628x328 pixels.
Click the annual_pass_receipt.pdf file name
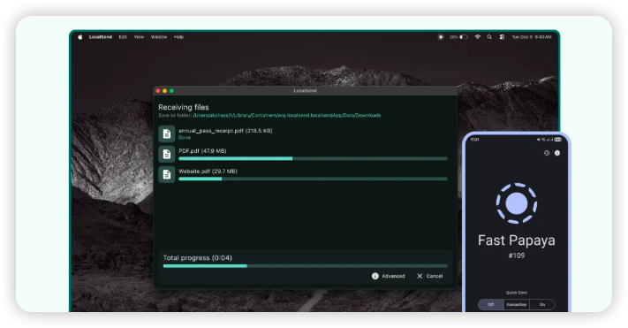pyautogui.click(x=225, y=131)
